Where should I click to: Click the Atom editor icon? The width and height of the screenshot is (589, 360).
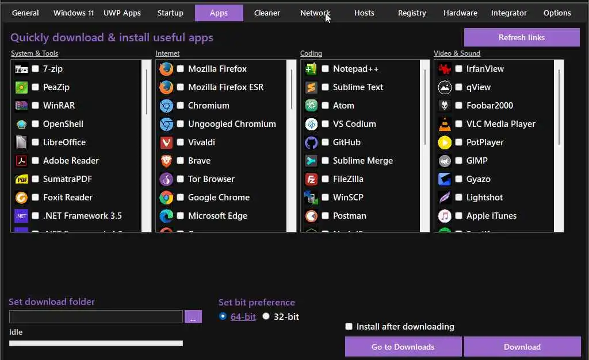tap(311, 106)
